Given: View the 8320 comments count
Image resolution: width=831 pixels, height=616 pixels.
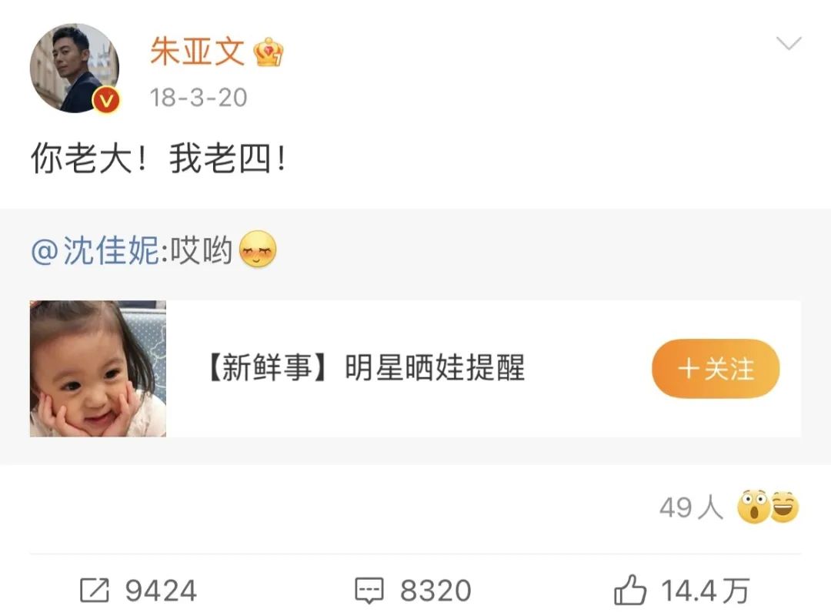Looking at the screenshot, I should [x=435, y=591].
